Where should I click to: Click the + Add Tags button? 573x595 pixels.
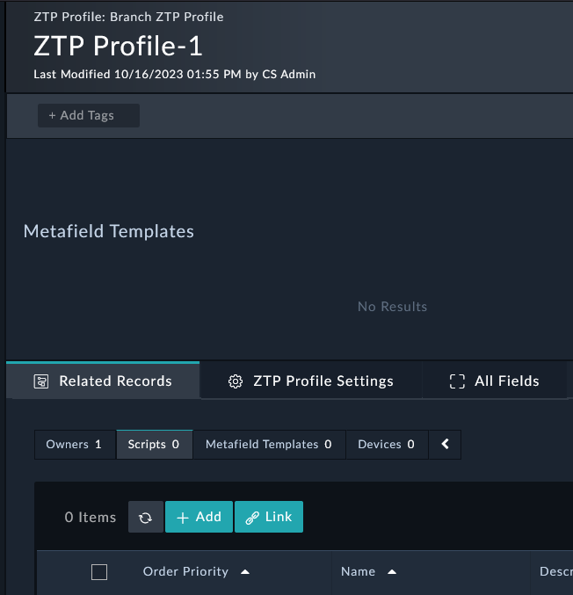pos(89,115)
